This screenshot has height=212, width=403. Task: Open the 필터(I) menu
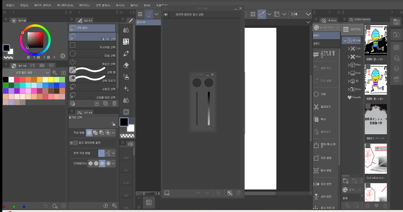pos(134,5)
